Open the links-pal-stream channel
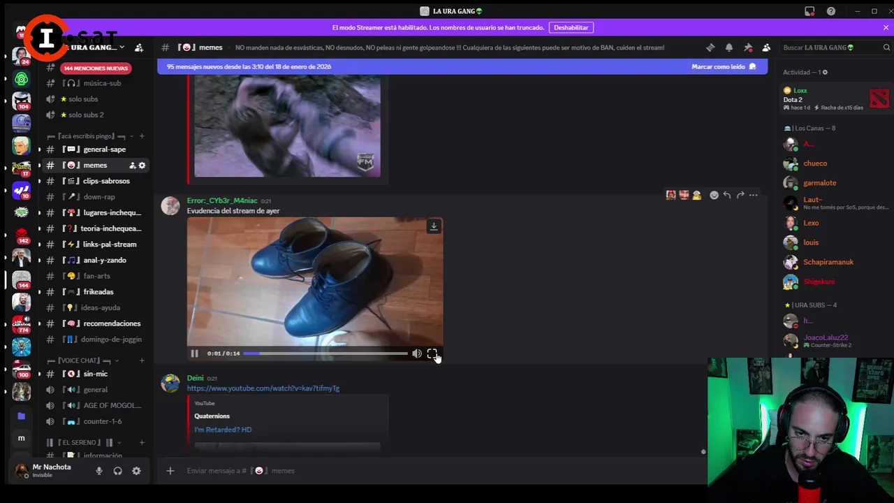This screenshot has height=503, width=894. point(95,245)
